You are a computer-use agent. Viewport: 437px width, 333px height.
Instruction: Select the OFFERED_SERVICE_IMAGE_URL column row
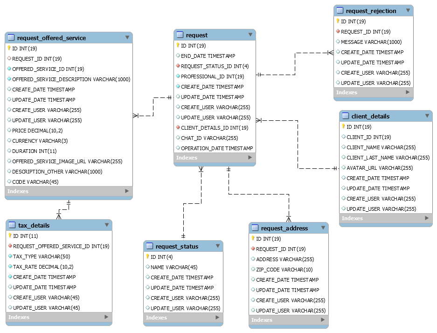pos(67,161)
